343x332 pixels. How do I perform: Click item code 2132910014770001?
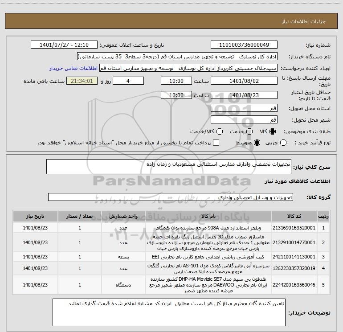click(x=294, y=242)
